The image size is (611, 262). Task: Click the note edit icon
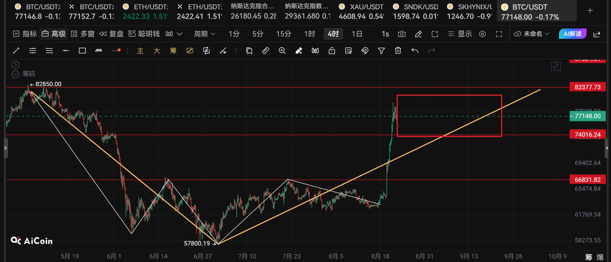pyautogui.click(x=348, y=51)
